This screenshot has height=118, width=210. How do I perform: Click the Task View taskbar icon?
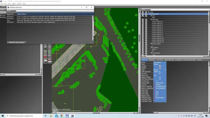point(45,115)
